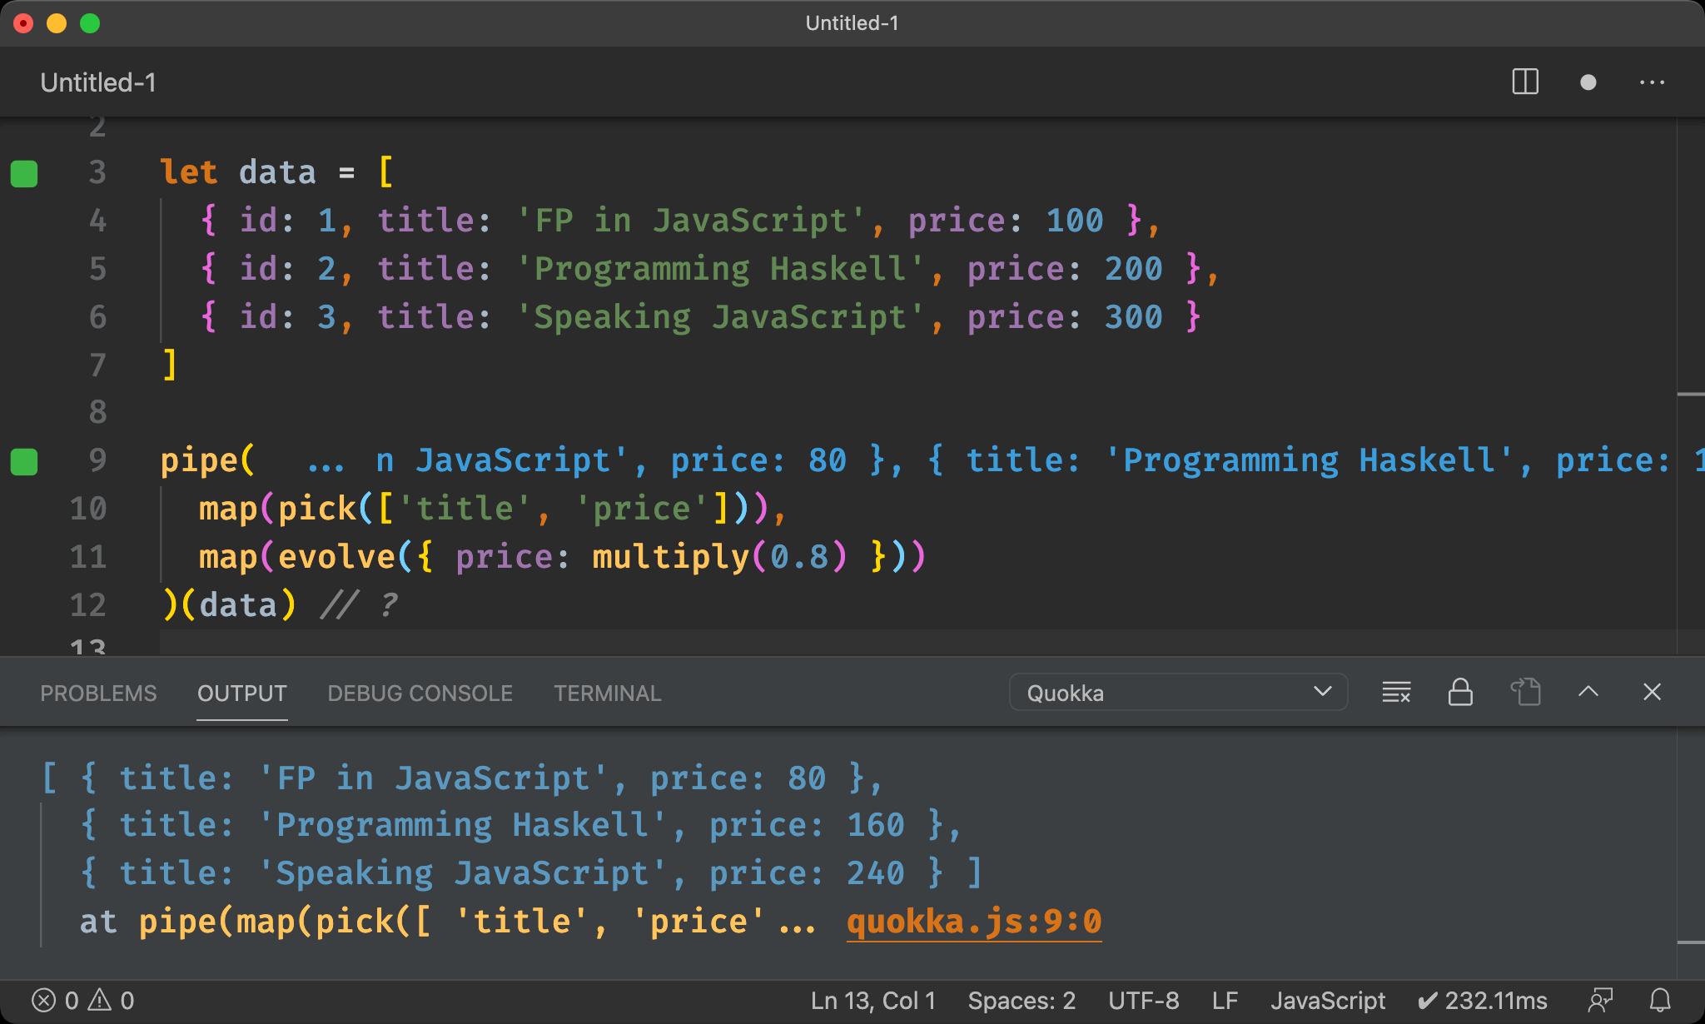The width and height of the screenshot is (1705, 1024).
Task: Open the feedback icon in status bar
Action: coord(1600,1000)
